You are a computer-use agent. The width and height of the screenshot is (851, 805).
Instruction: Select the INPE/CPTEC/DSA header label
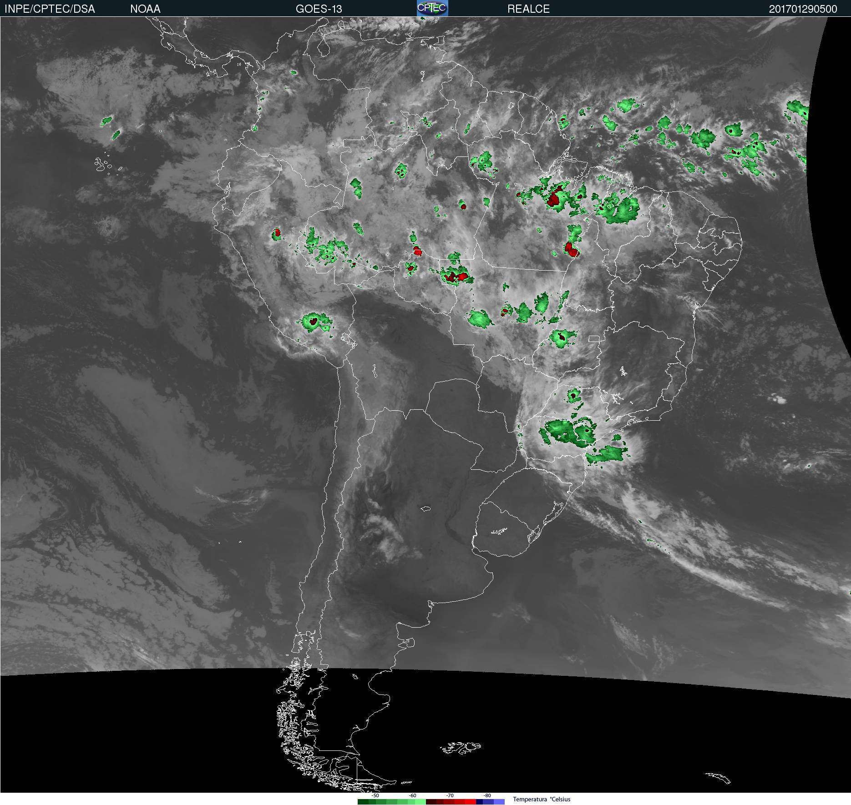(50, 9)
